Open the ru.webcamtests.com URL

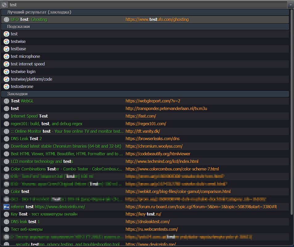click(x=152, y=229)
